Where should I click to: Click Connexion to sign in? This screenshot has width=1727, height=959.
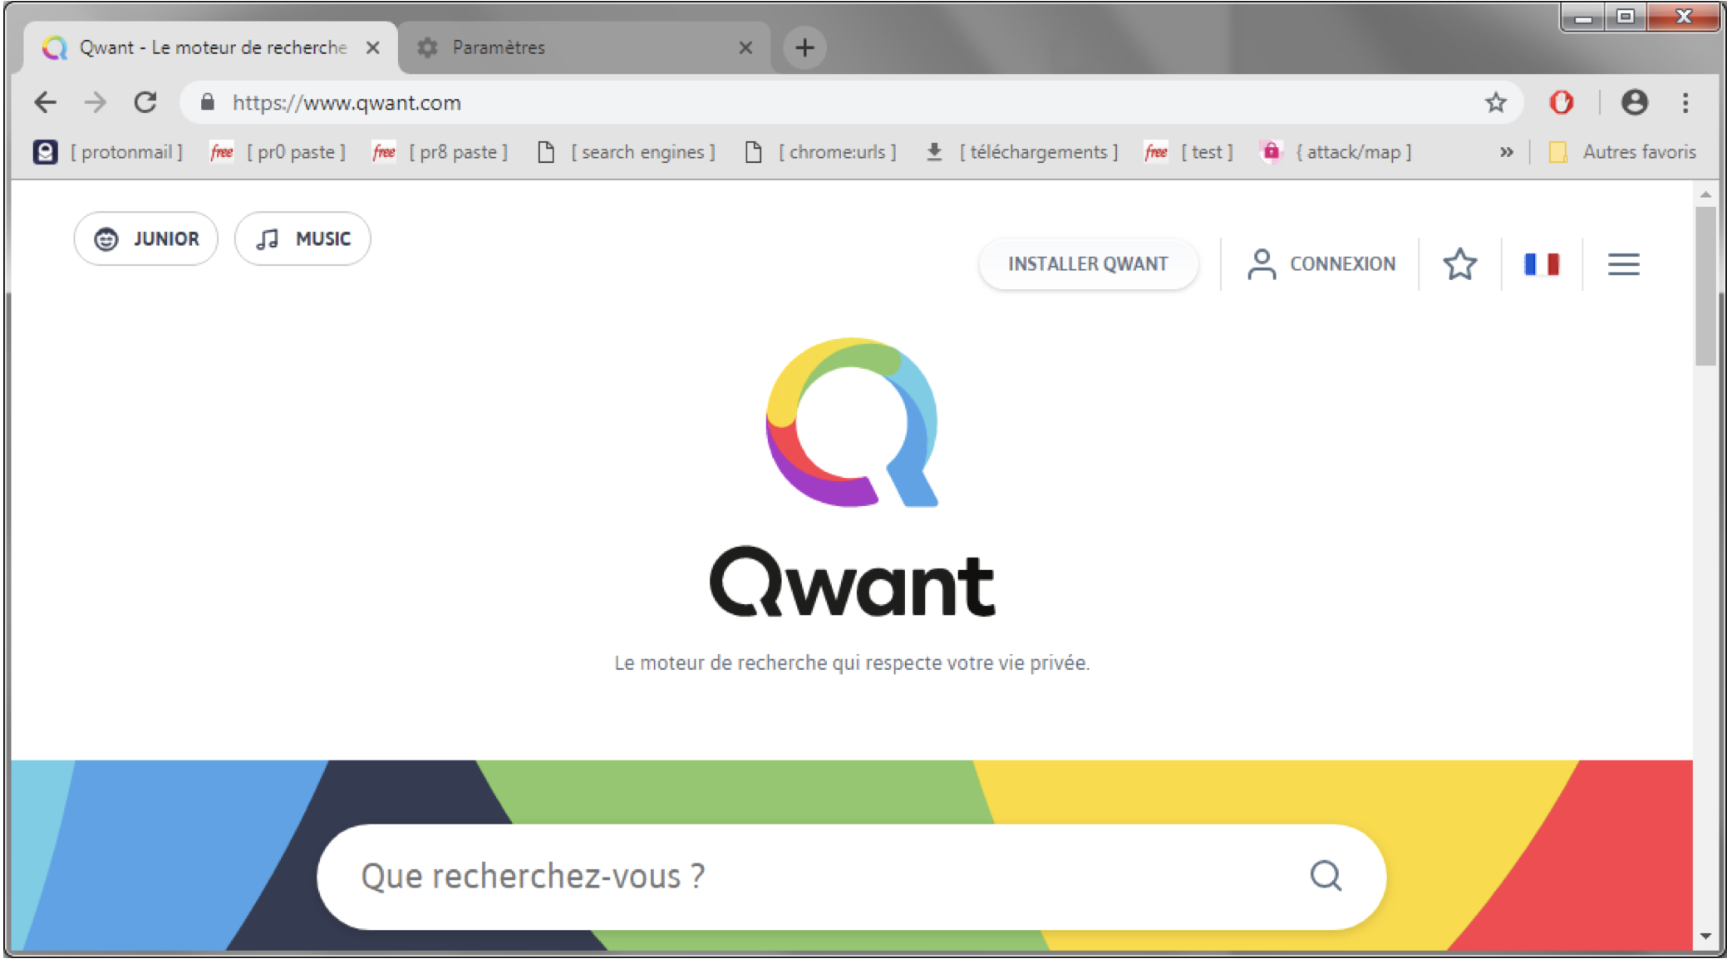coord(1321,263)
